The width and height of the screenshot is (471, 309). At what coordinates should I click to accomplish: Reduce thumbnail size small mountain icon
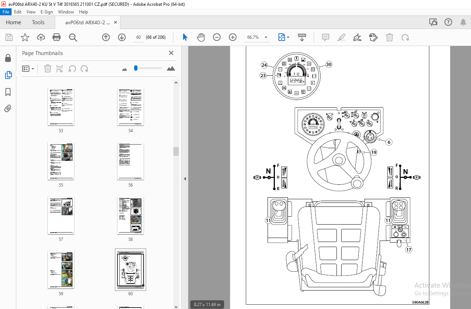[125, 69]
